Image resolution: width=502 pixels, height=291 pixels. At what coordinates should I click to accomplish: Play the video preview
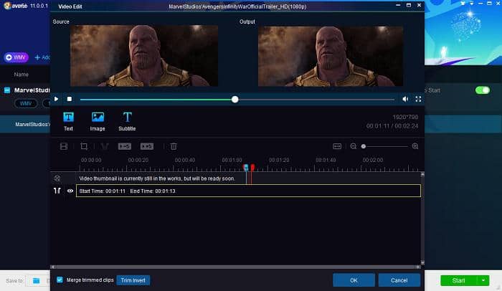57,99
